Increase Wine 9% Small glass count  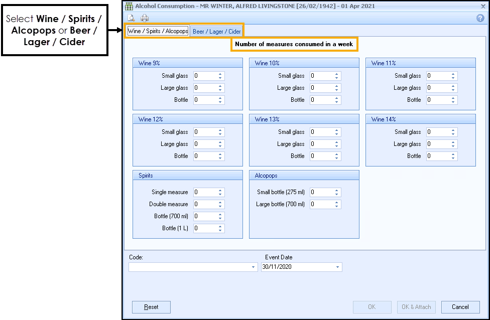220,74
